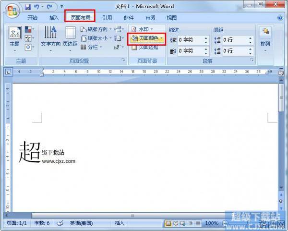Screen dimensions: 288x231
Task: Click the tab stop selector on ruler
Action: (8, 73)
